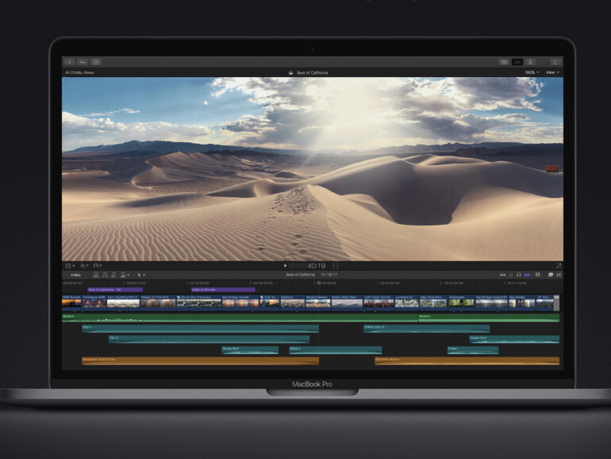Image resolution: width=611 pixels, height=459 pixels.
Task: Select the Redwoods clip
Action: point(461,303)
